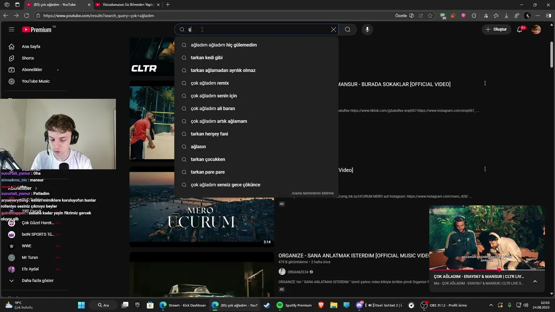Open more options for the MERO video
This screenshot has width=555, height=312.
point(485,169)
